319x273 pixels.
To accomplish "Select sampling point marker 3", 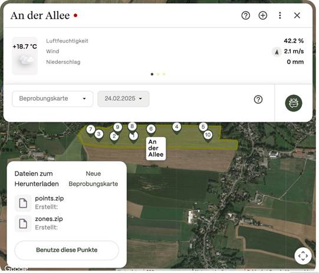I will (99, 134).
